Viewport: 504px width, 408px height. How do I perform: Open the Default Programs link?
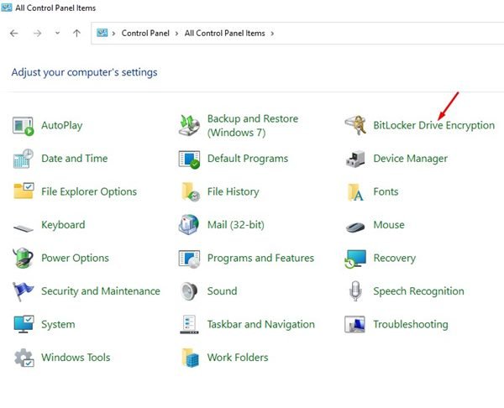pos(248,159)
